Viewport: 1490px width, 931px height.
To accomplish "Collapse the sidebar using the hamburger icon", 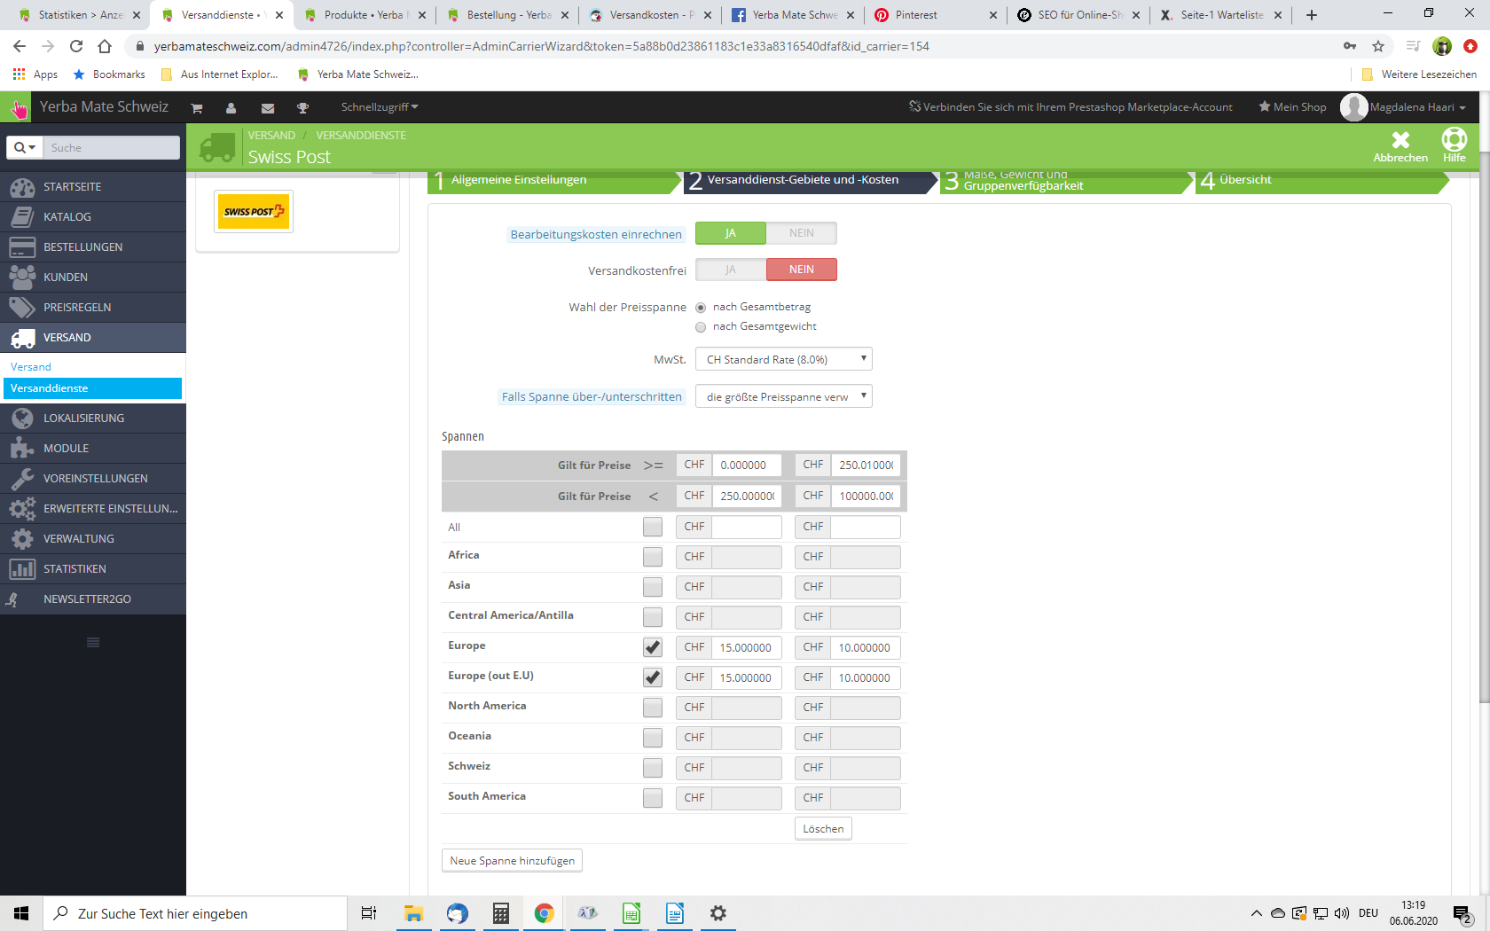I will [93, 643].
